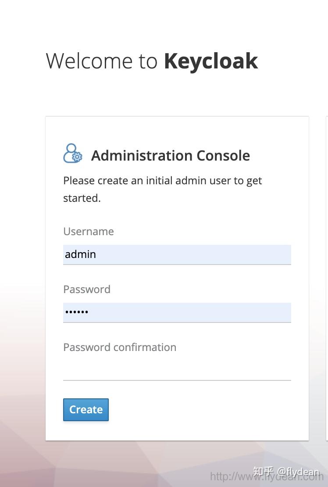
Task: Click the 'Welcome to' heading text
Action: click(x=101, y=61)
